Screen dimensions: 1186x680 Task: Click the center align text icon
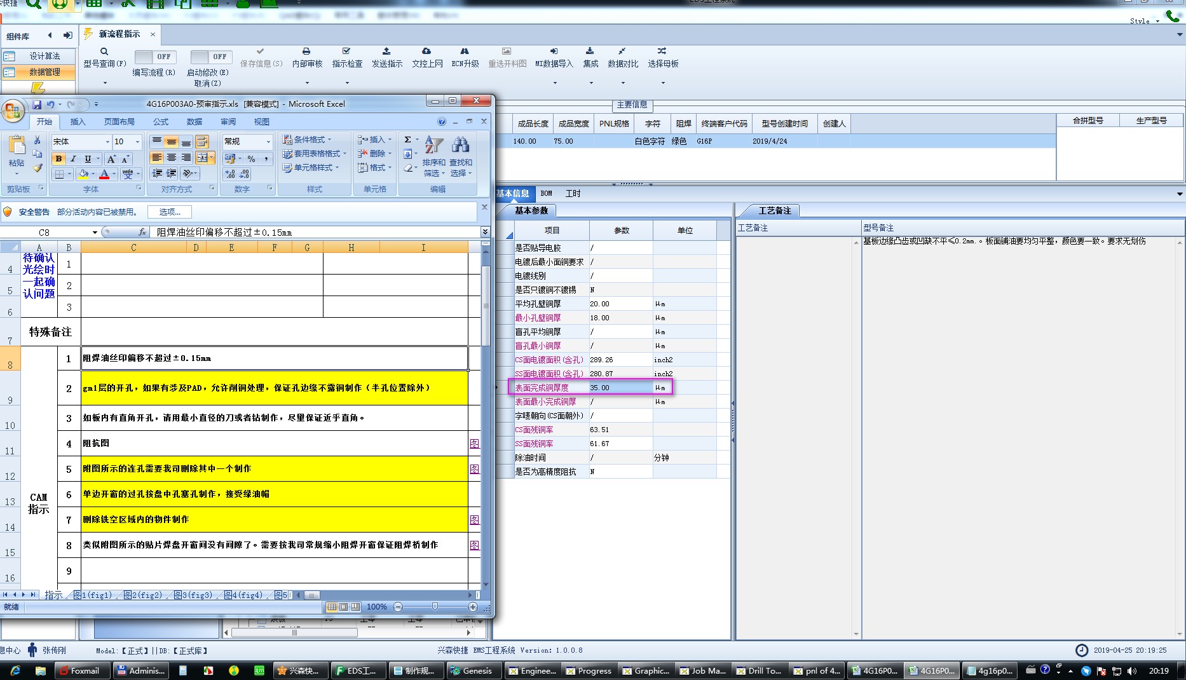point(172,158)
